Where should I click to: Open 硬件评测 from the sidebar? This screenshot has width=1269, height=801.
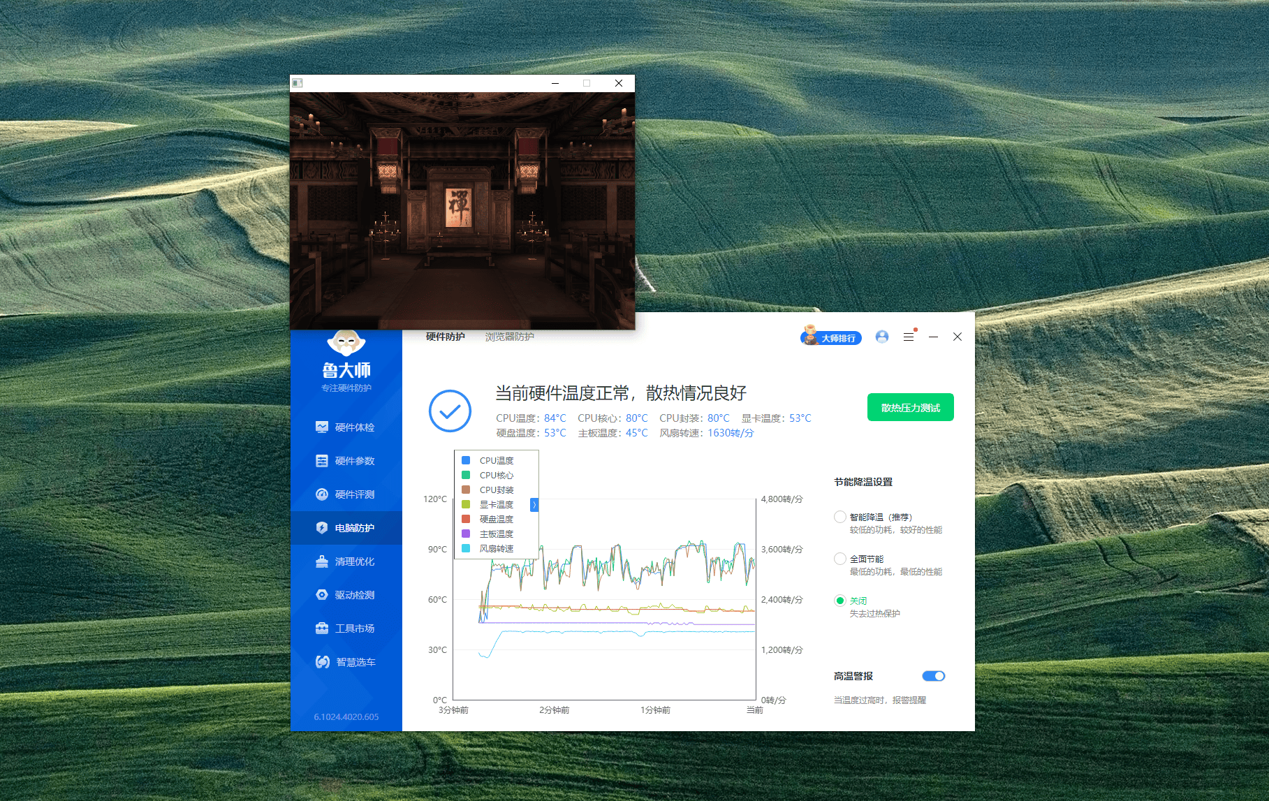pos(353,494)
